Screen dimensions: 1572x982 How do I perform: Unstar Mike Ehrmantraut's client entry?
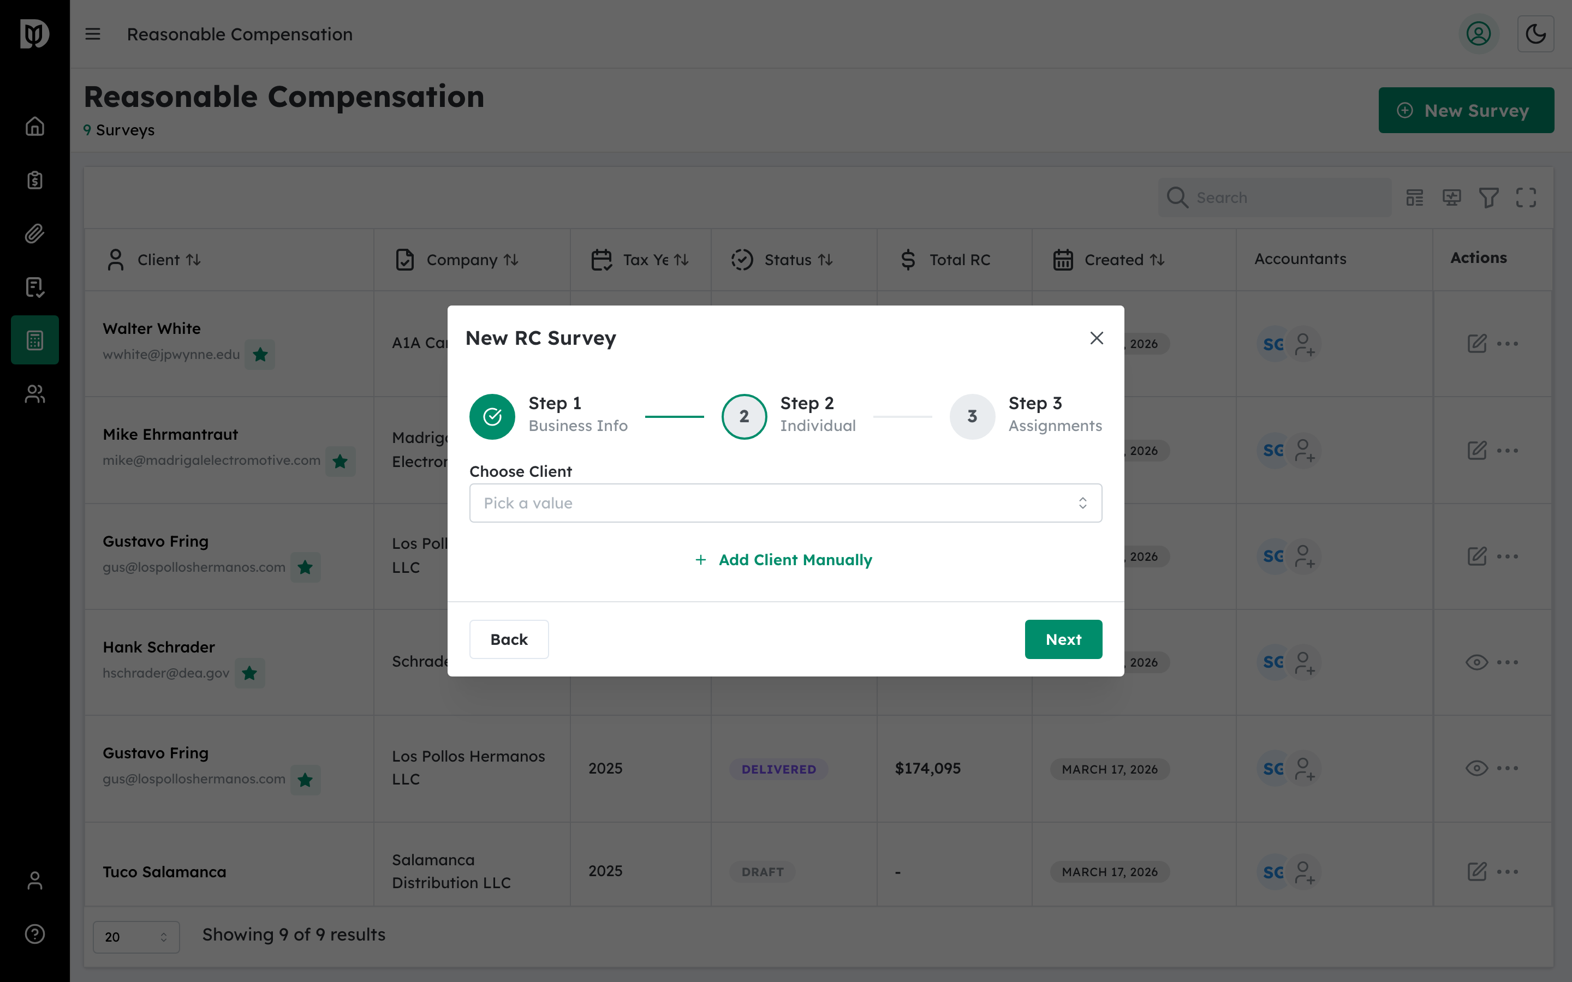(x=341, y=461)
